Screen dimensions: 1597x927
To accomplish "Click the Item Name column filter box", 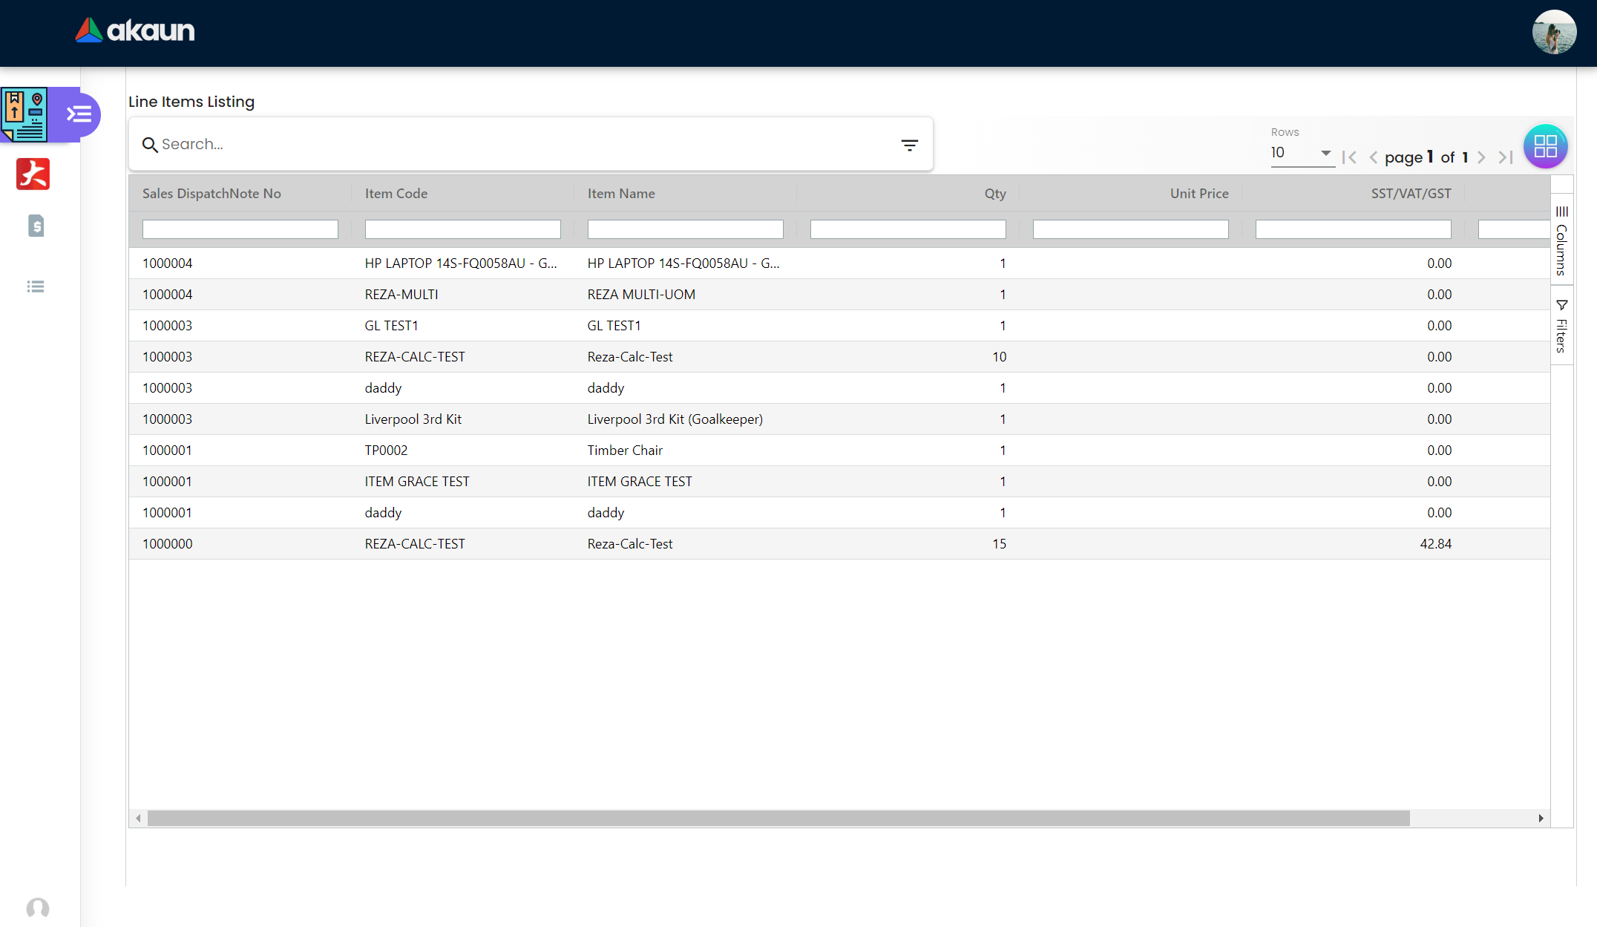I will coord(685,229).
